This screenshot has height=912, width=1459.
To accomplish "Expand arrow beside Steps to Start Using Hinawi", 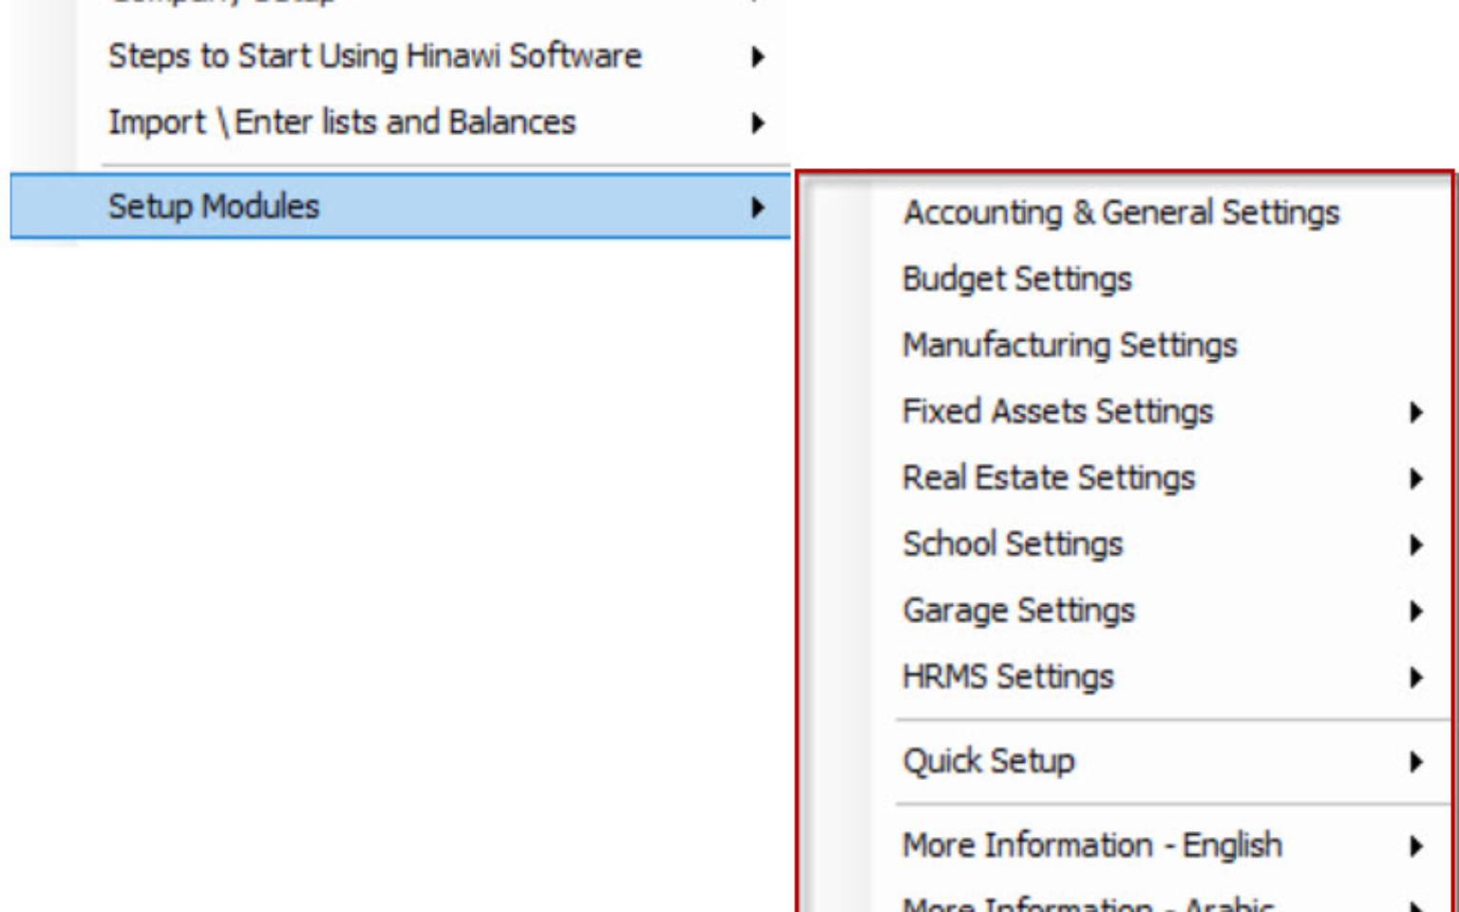I will [x=757, y=57].
